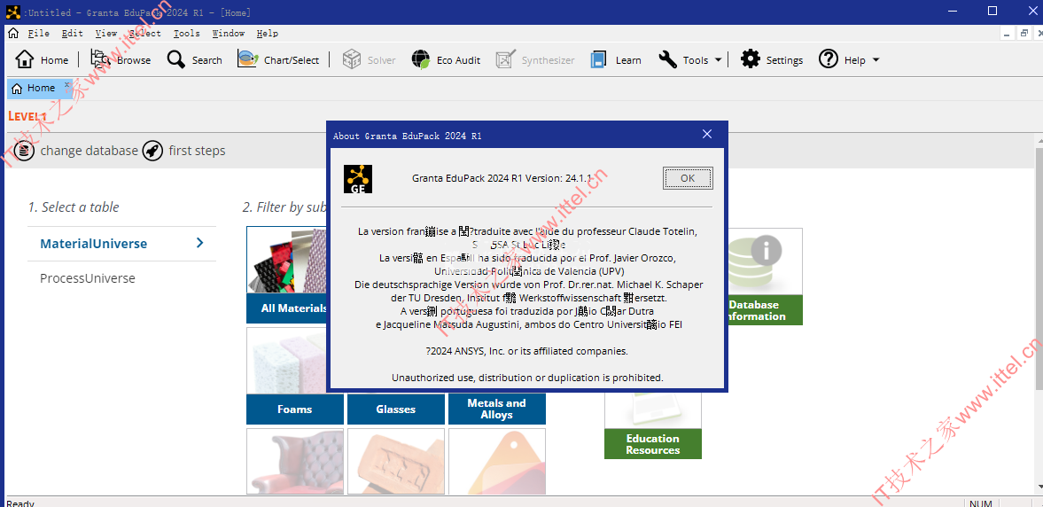Screen dimensions: 1043x507
Task: Open the Foams subset tile
Action: [295, 376]
